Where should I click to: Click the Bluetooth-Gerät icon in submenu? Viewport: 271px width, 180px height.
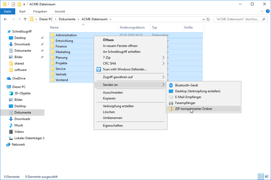tap(171, 85)
